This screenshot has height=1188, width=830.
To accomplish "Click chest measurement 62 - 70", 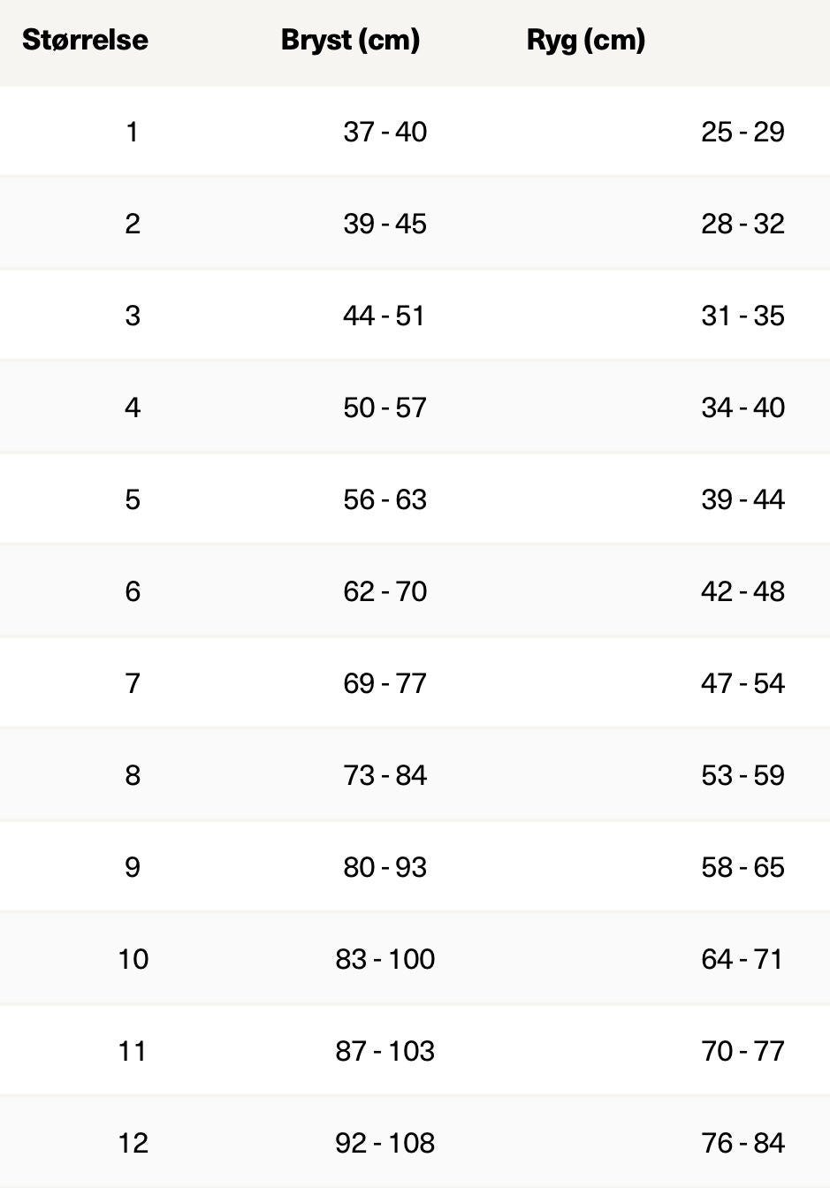I will coord(385,591).
